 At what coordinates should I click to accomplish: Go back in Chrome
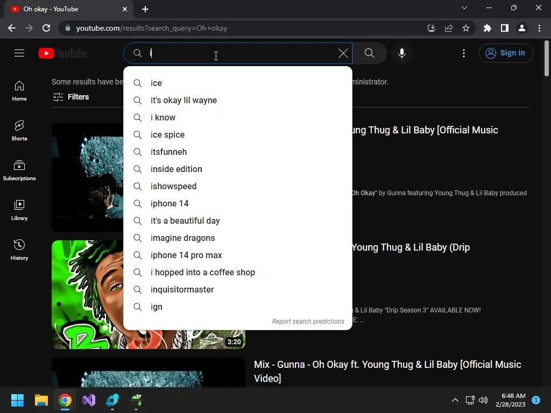pos(12,28)
